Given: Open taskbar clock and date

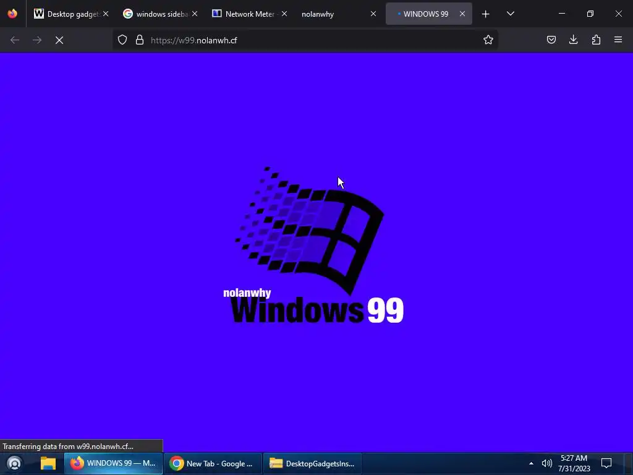Looking at the screenshot, I should (x=574, y=463).
